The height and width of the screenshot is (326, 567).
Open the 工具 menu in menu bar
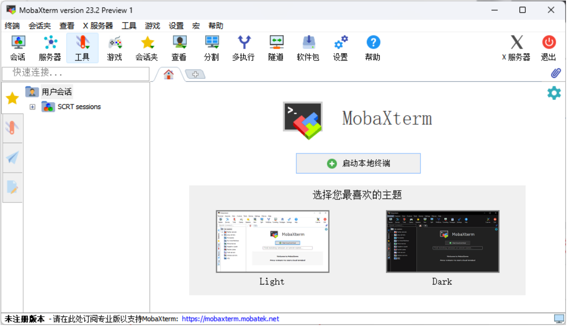[129, 26]
